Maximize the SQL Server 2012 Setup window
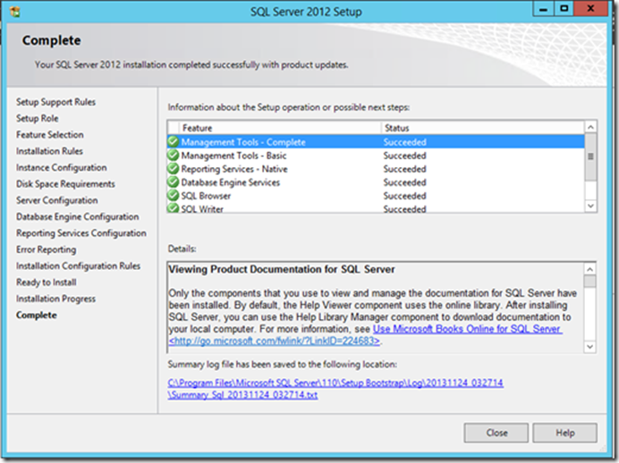 coord(564,9)
